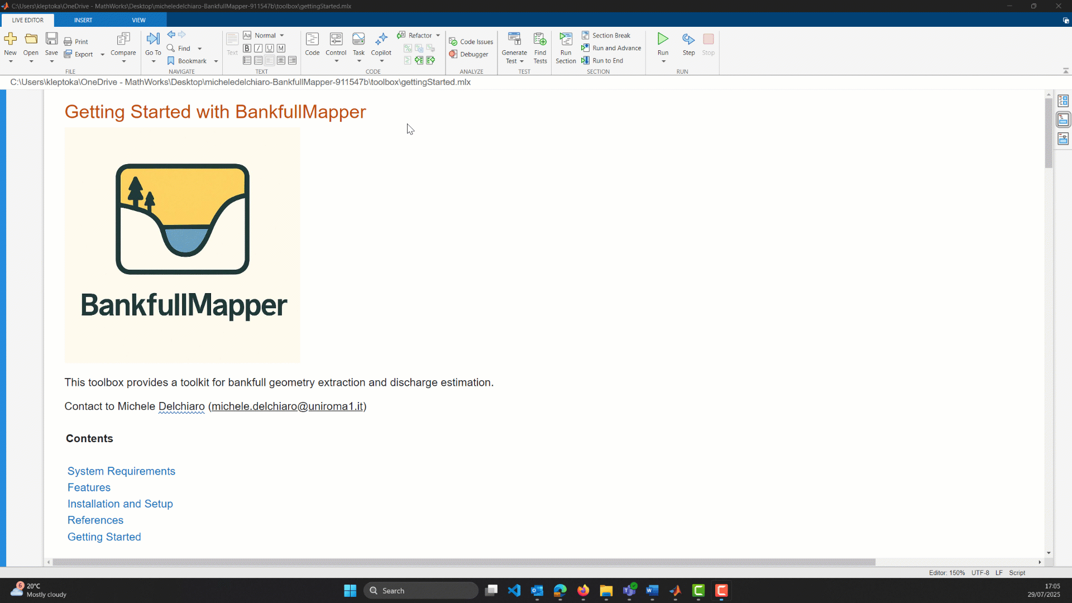The height and width of the screenshot is (603, 1072).
Task: Follow the References link
Action: pyautogui.click(x=95, y=520)
